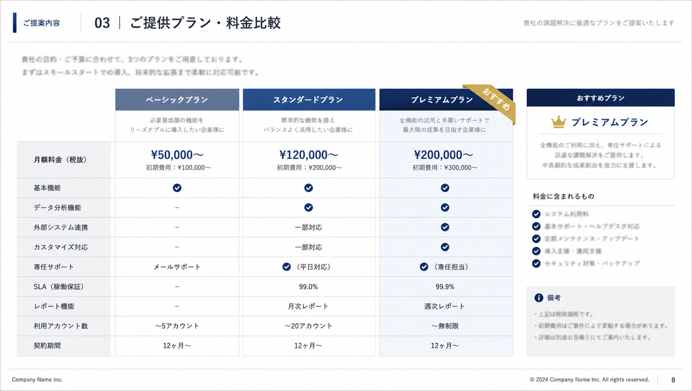Click the 99.9% SLA value
692x391 pixels.
point(445,287)
